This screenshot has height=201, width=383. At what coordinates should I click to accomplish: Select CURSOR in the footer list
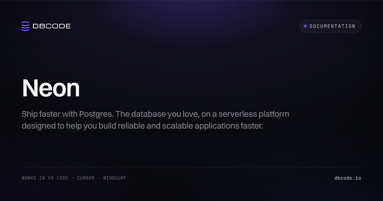point(86,178)
